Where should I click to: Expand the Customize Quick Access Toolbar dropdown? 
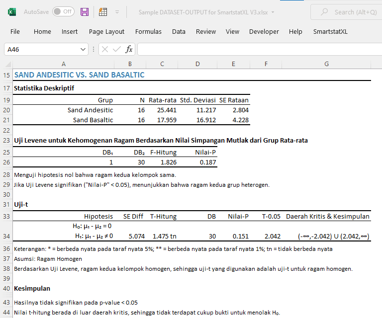(117, 11)
